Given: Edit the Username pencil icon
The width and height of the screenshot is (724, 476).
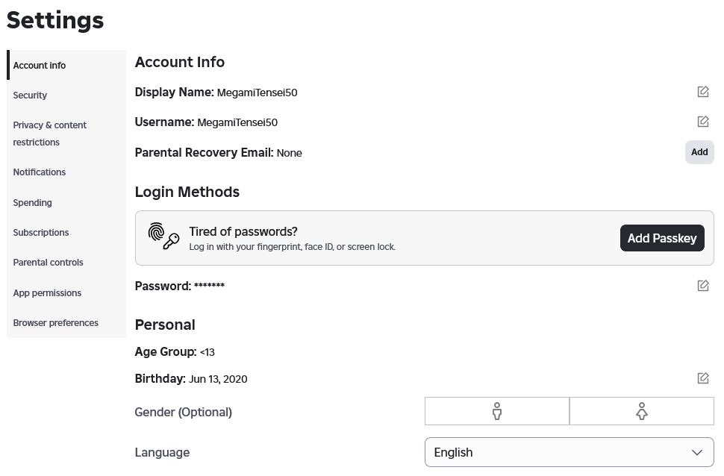Looking at the screenshot, I should (x=703, y=122).
